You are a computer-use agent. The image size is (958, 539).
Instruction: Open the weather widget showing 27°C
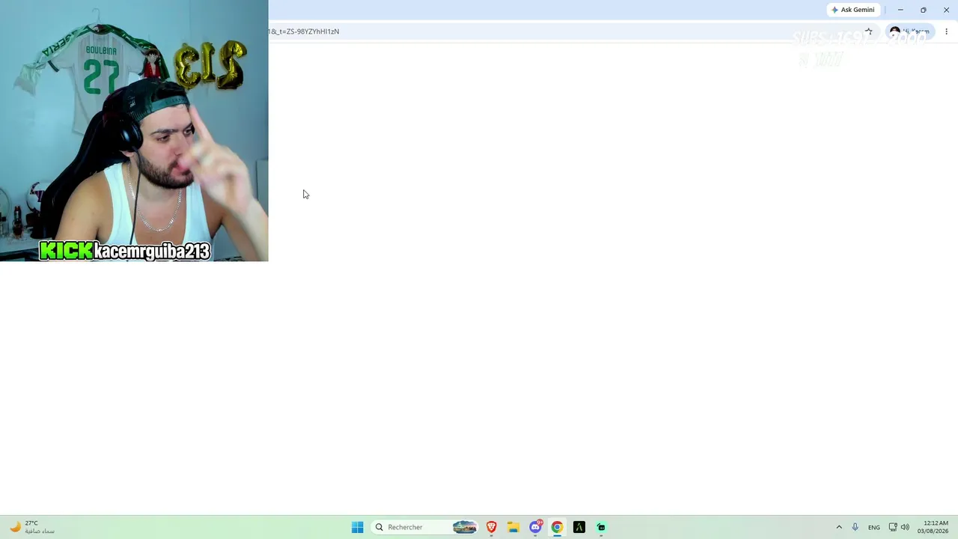31,527
